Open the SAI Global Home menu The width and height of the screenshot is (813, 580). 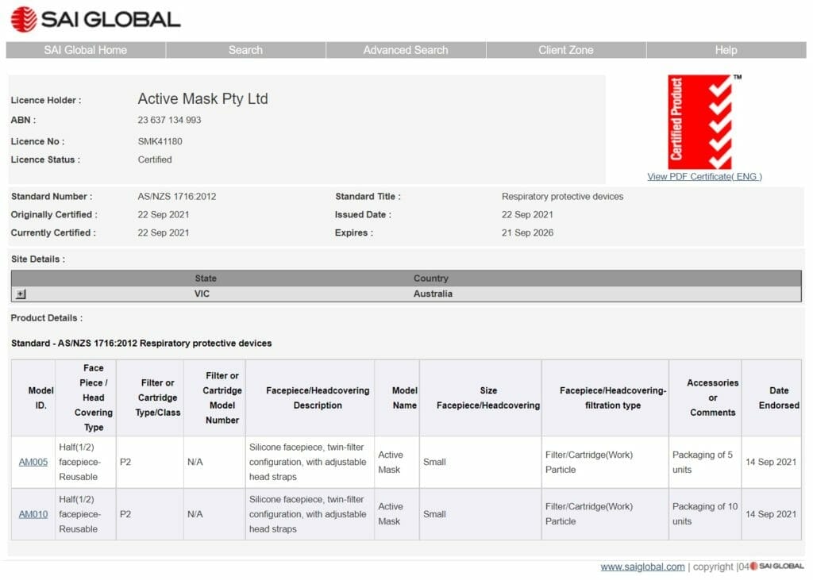(x=86, y=50)
